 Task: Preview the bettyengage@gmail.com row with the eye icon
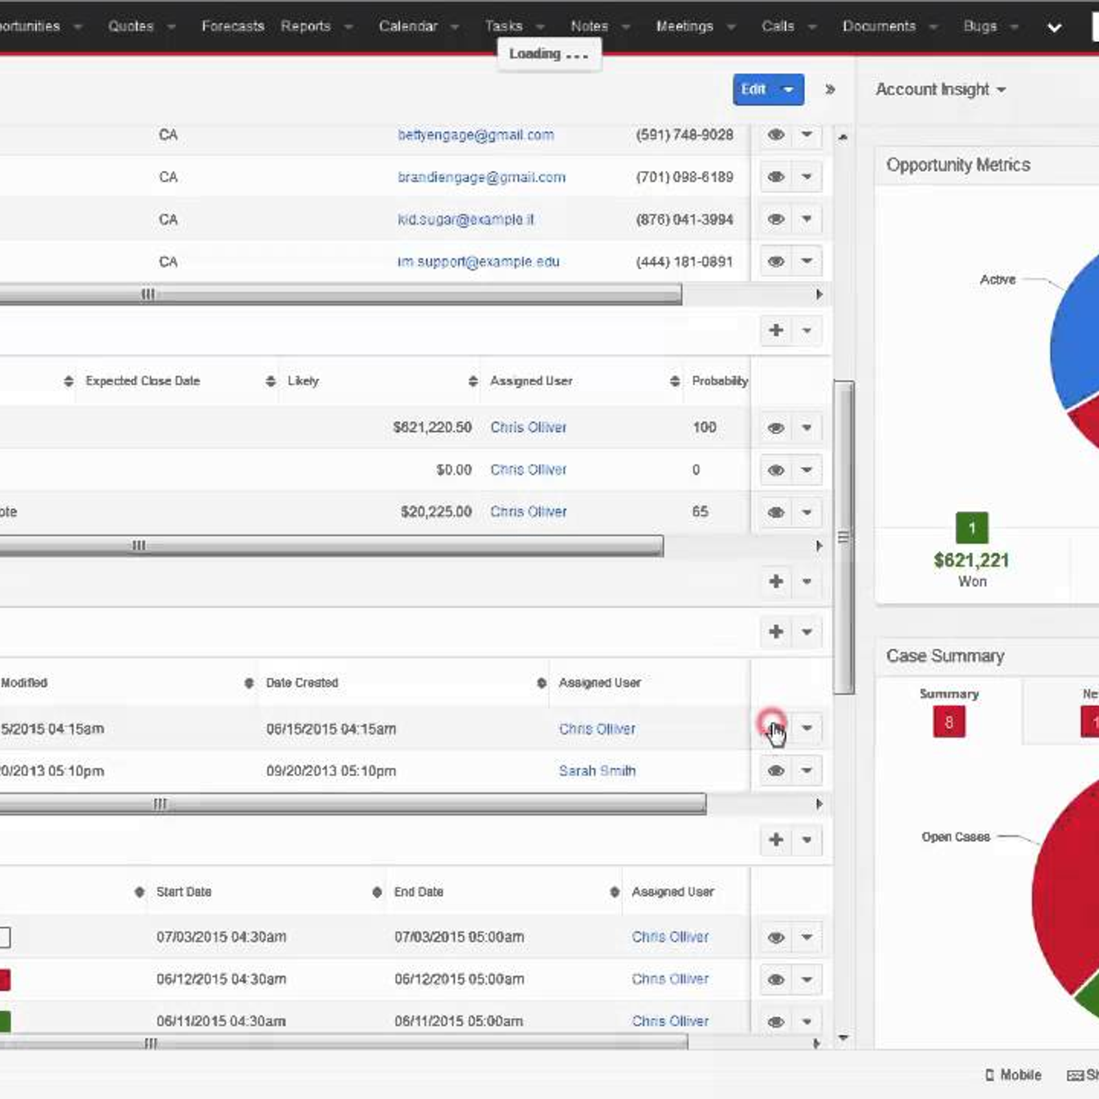coord(776,135)
